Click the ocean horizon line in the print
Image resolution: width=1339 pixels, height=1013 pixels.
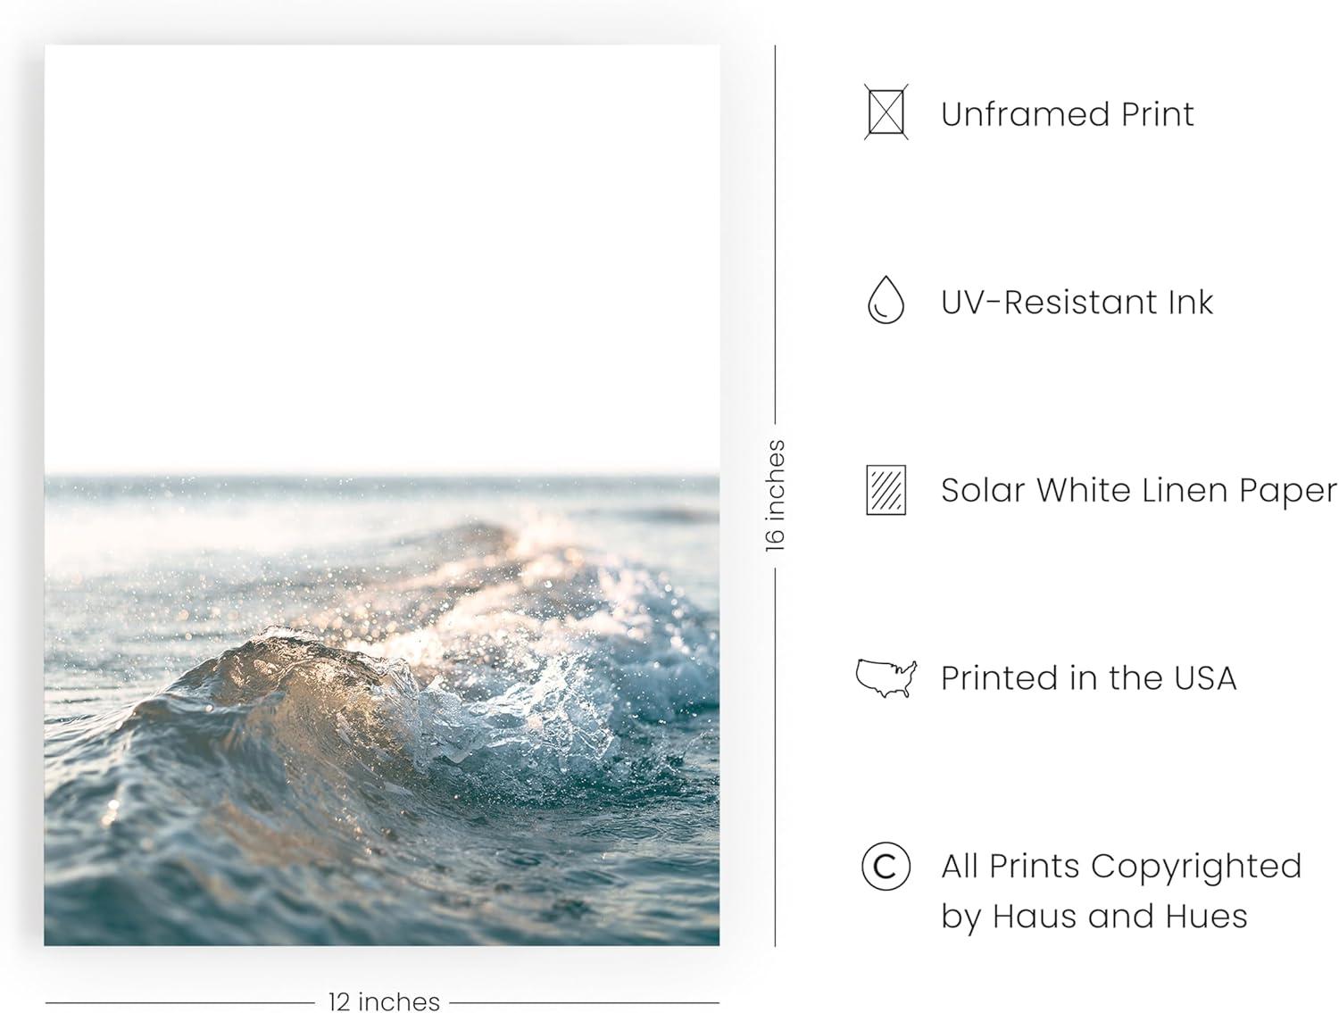(x=382, y=476)
